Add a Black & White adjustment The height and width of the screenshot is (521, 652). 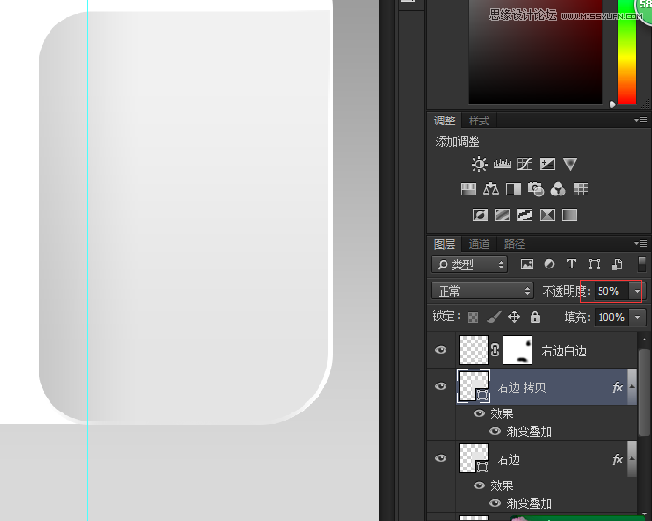[514, 190]
